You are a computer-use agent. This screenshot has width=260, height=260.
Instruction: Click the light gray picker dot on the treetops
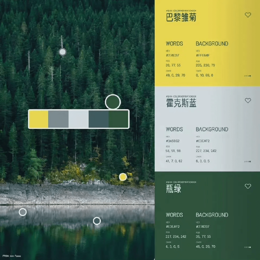[x=63, y=52]
